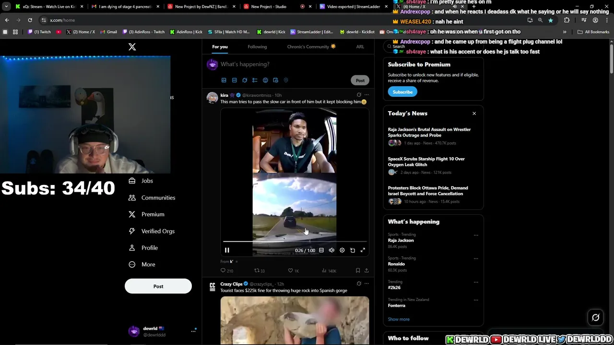
Task: Add media image to new post
Action: [x=224, y=80]
